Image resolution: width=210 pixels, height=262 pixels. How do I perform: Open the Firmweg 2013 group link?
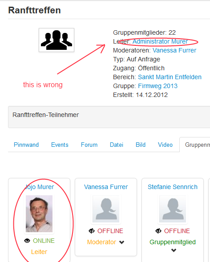(157, 86)
